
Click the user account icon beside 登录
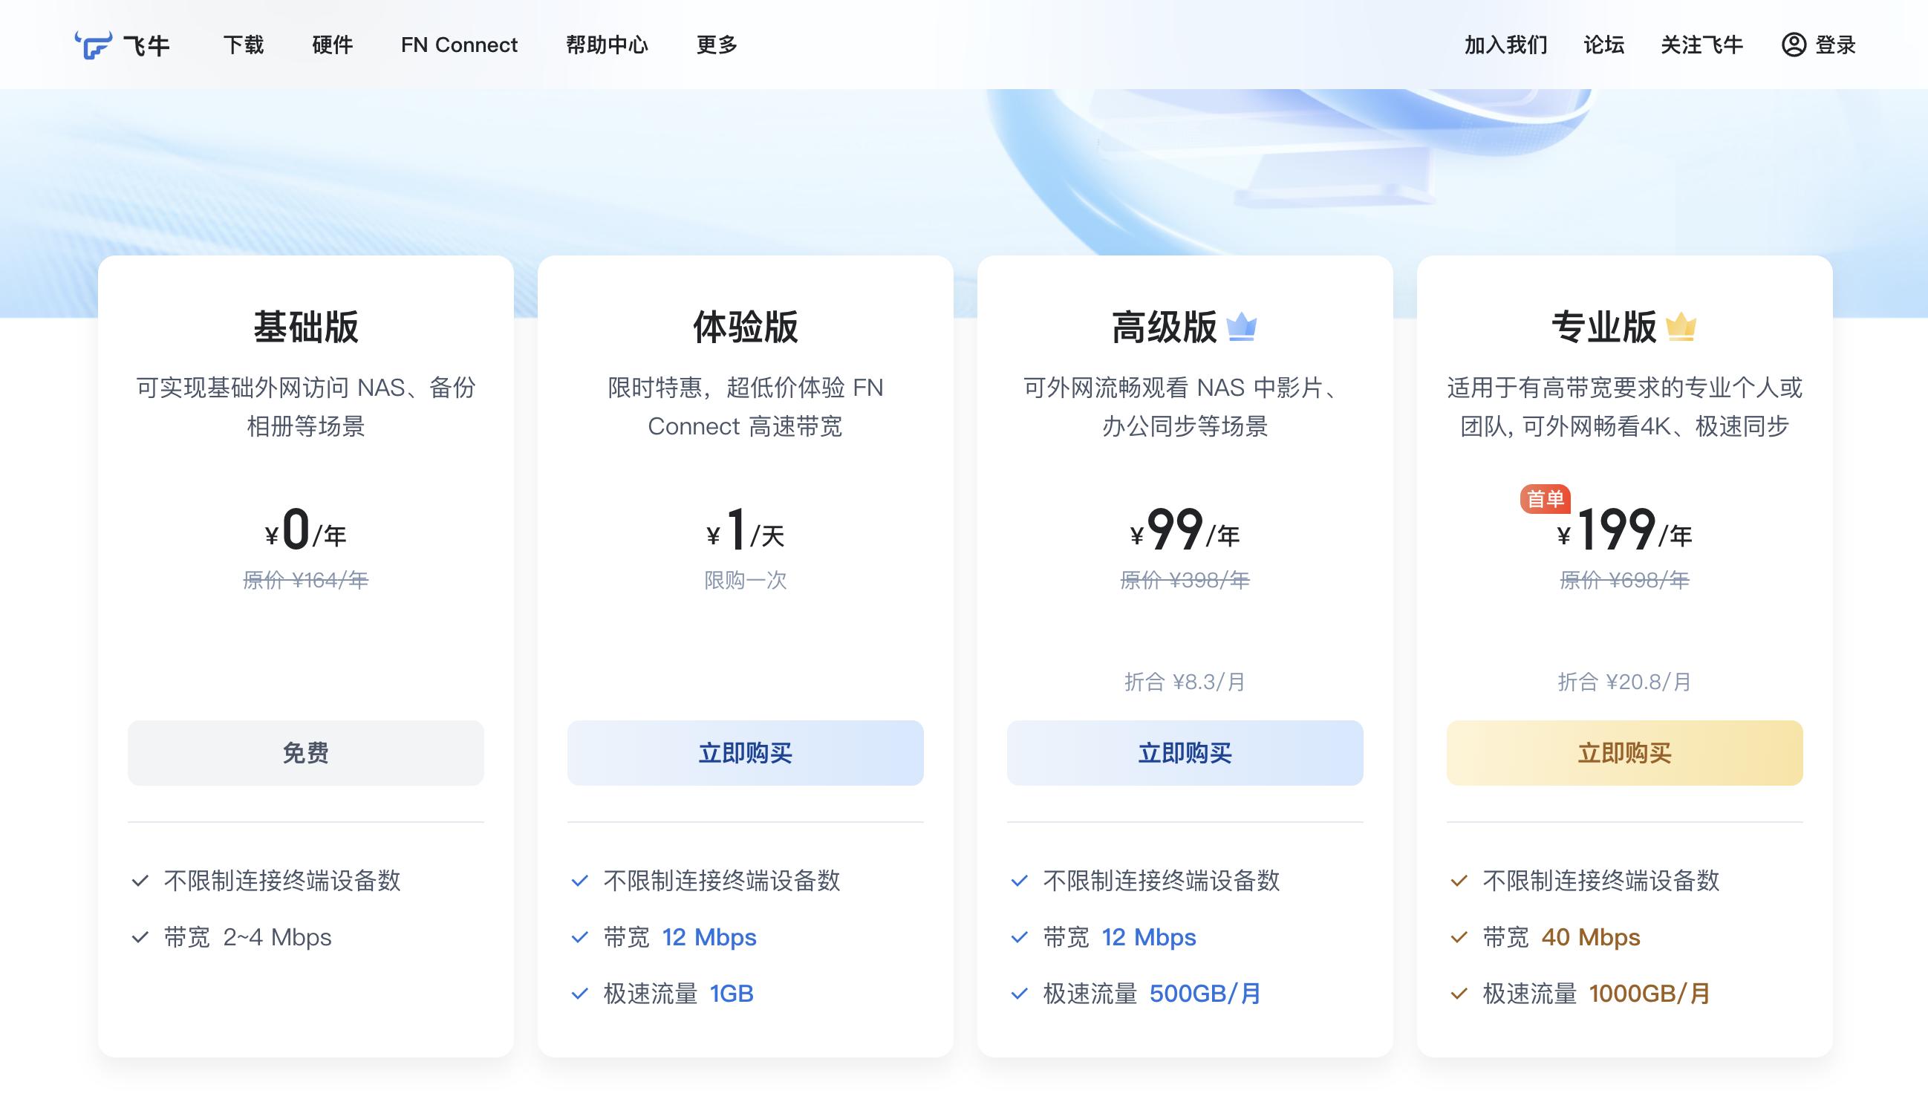[1793, 45]
